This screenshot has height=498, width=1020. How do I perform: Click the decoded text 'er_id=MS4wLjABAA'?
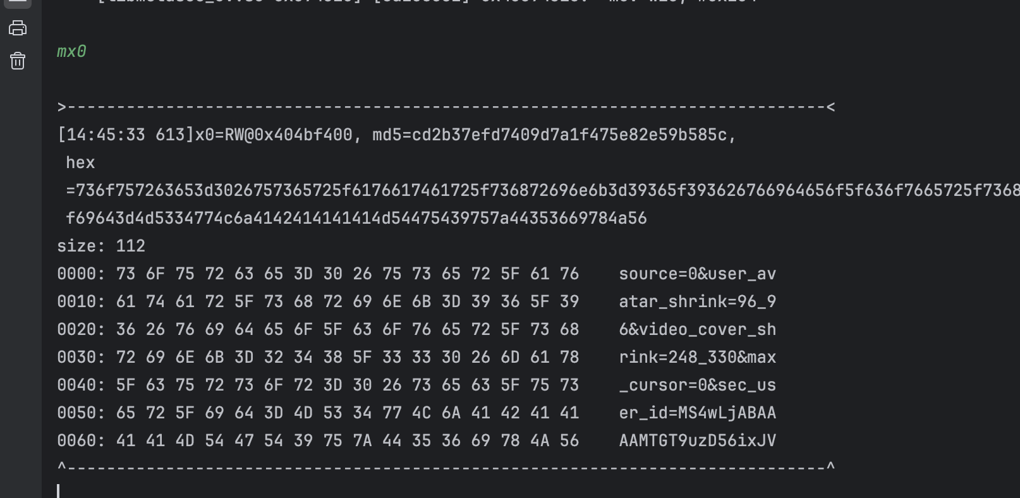coord(697,413)
